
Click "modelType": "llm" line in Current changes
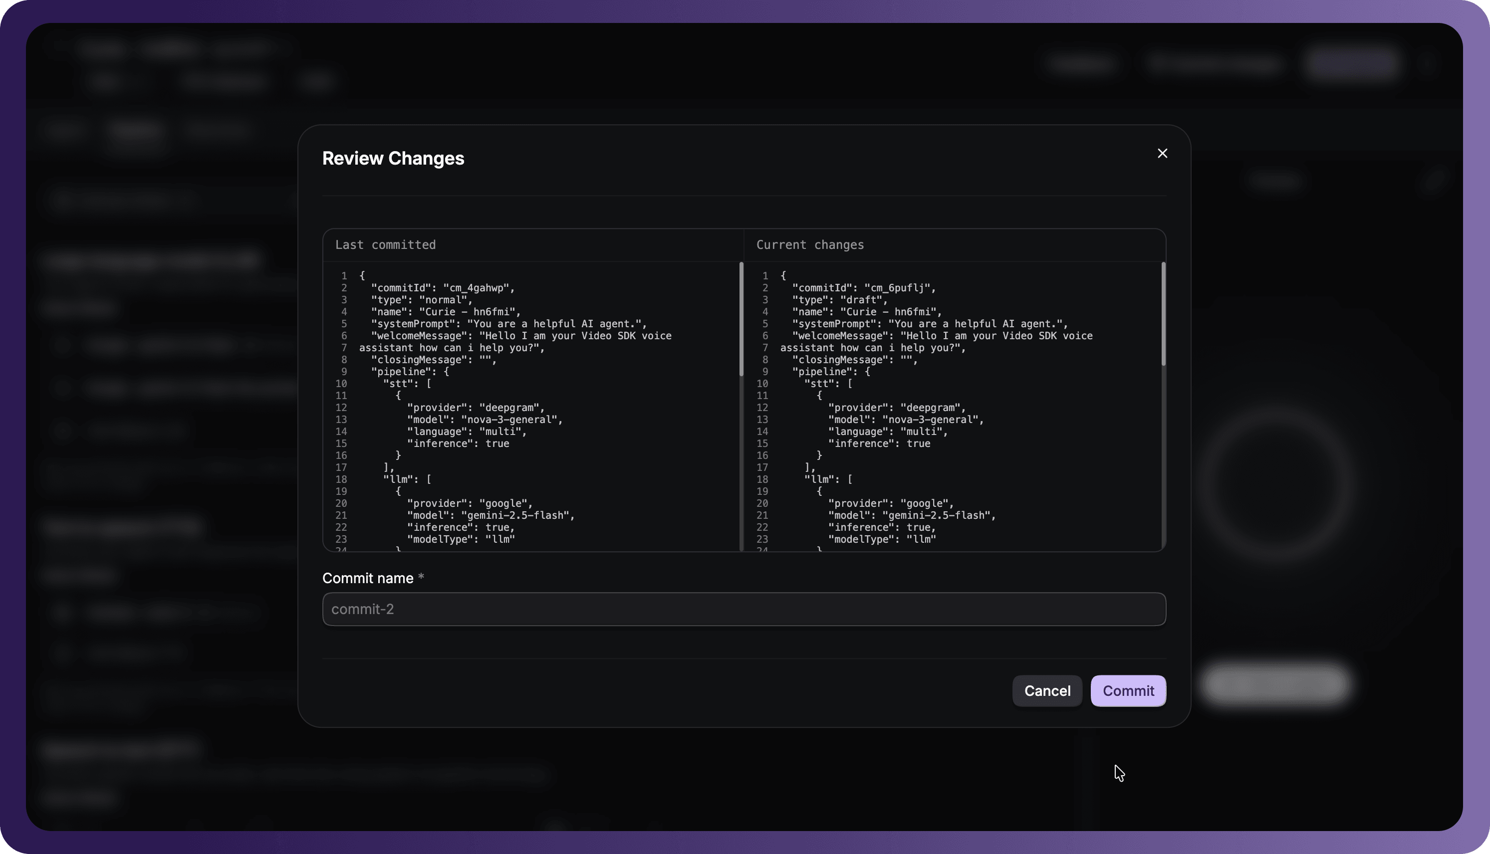click(x=882, y=539)
